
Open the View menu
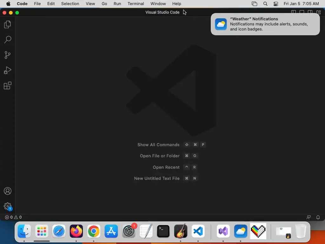tap(90, 4)
